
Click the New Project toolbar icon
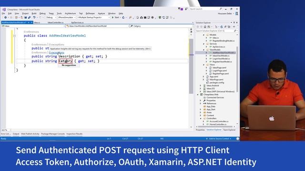click(x=16, y=18)
